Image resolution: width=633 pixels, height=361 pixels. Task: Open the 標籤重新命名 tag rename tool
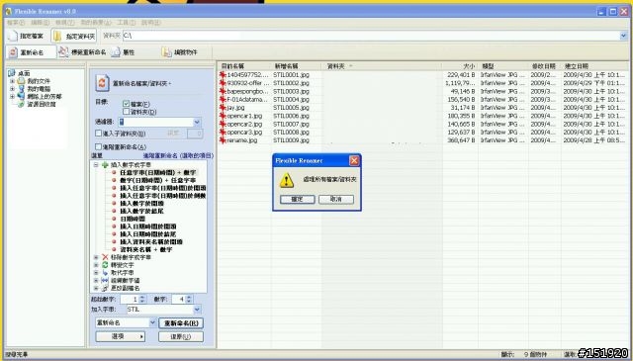point(63,52)
